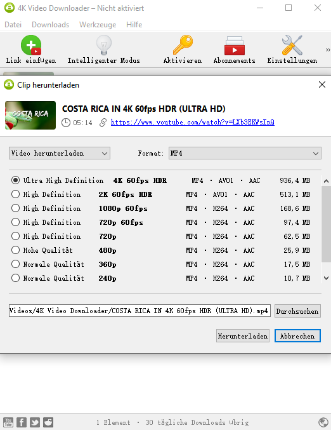Open the Datei menu
Viewport: 331px width, 430px height.
(13, 25)
